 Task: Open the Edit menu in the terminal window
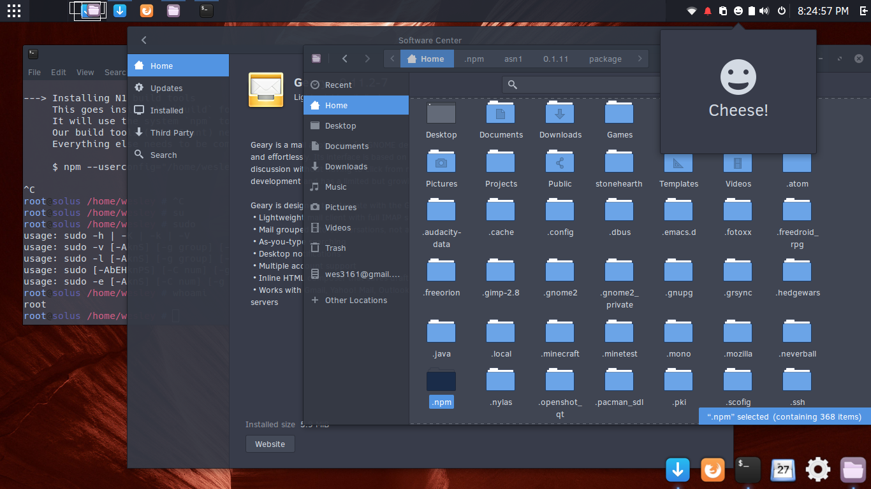(x=59, y=72)
